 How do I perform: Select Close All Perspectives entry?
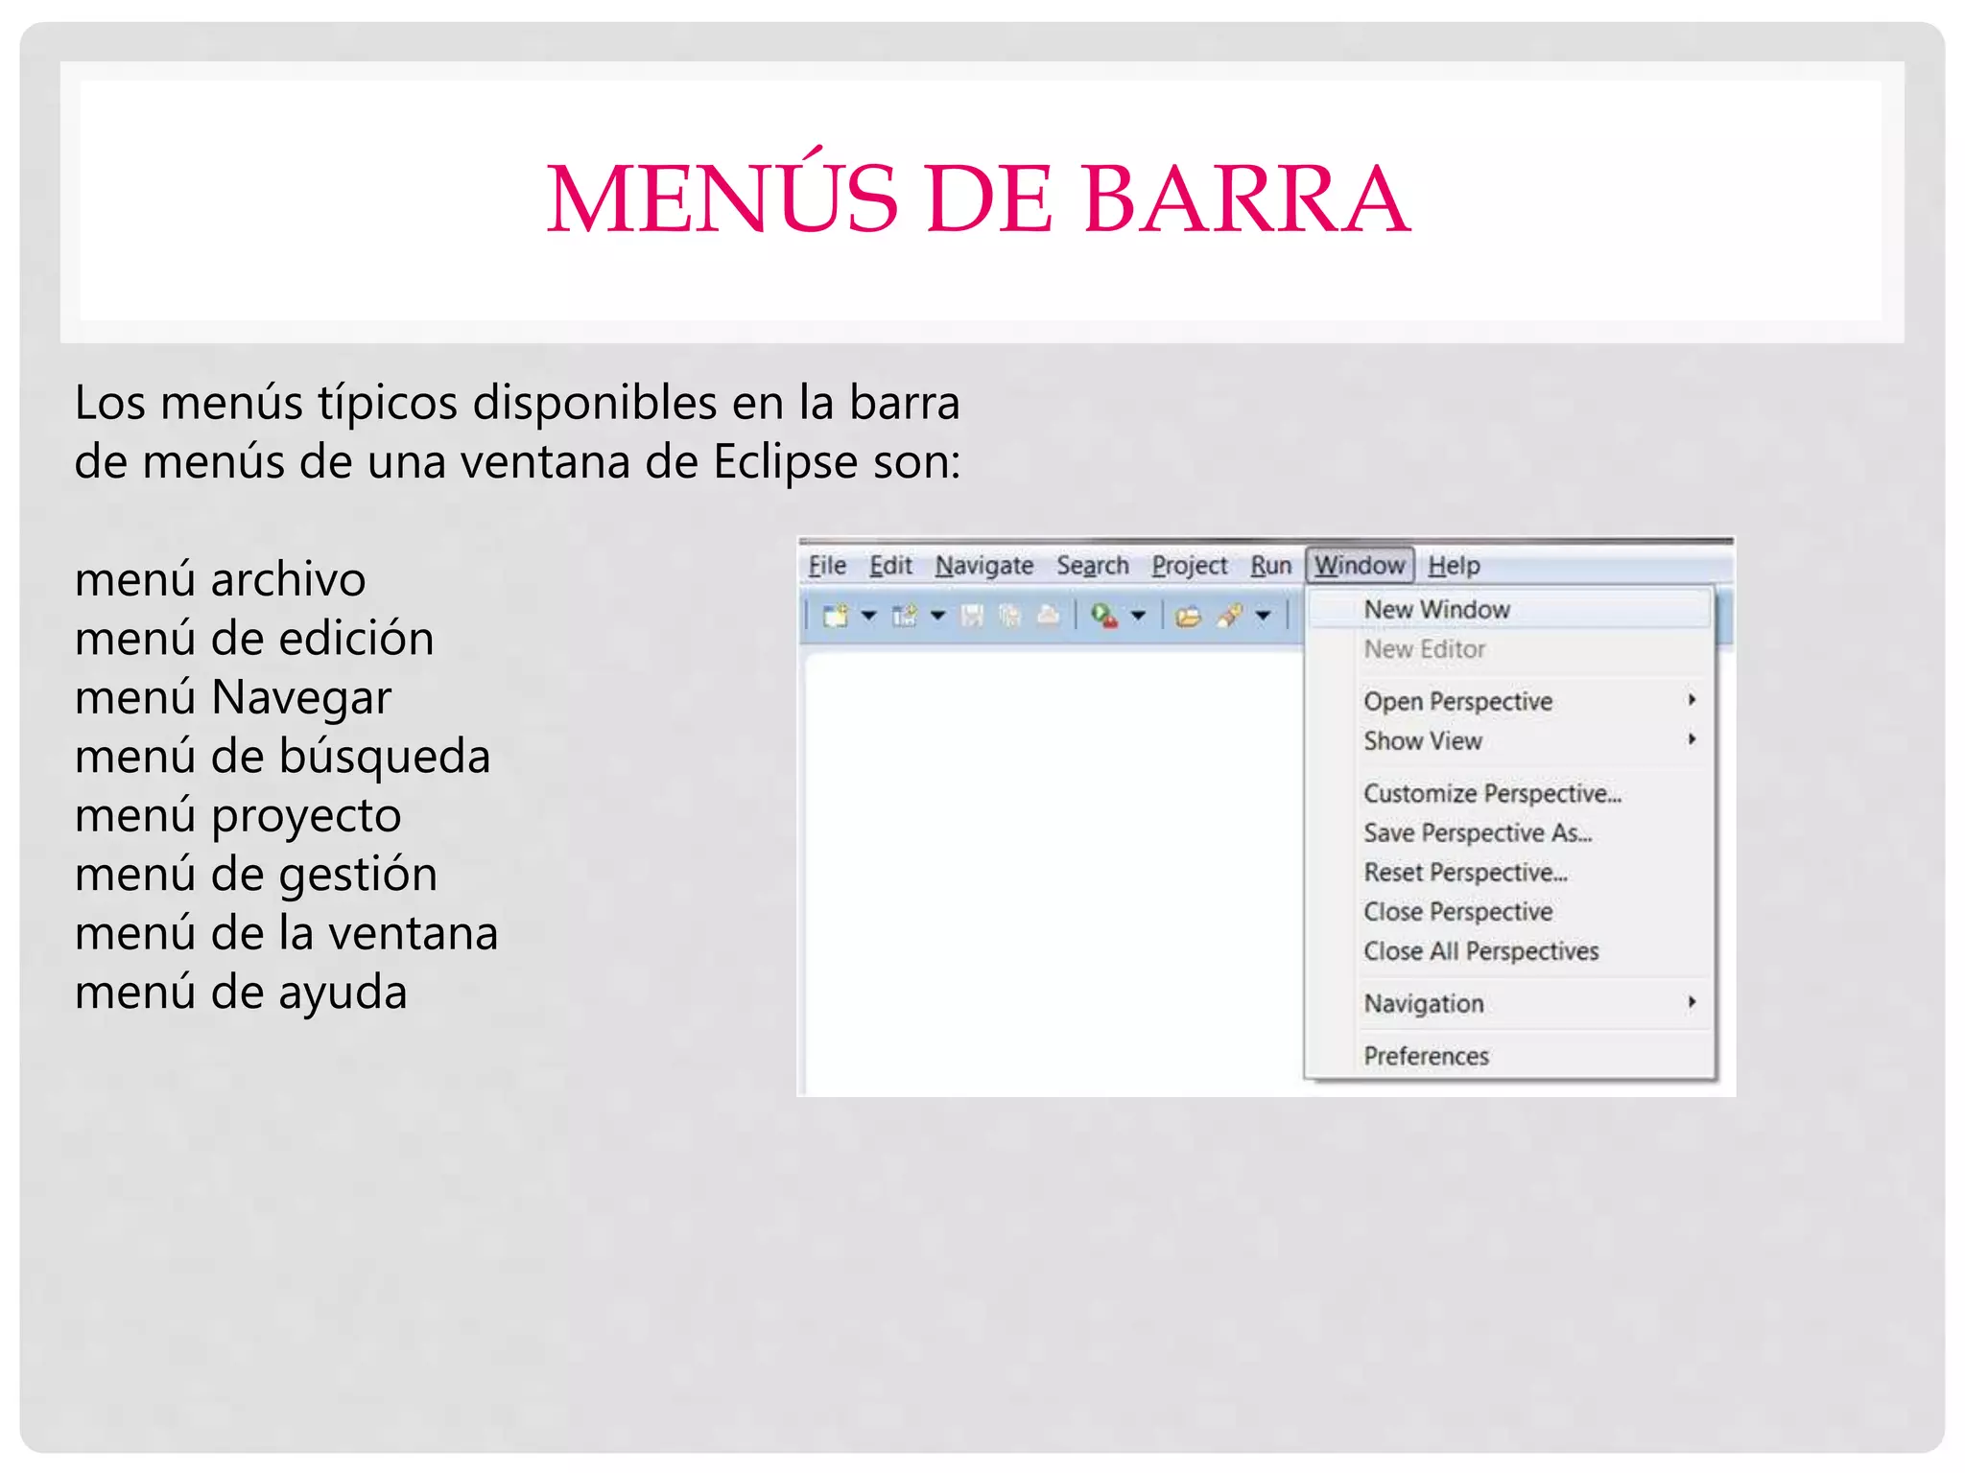1510,950
